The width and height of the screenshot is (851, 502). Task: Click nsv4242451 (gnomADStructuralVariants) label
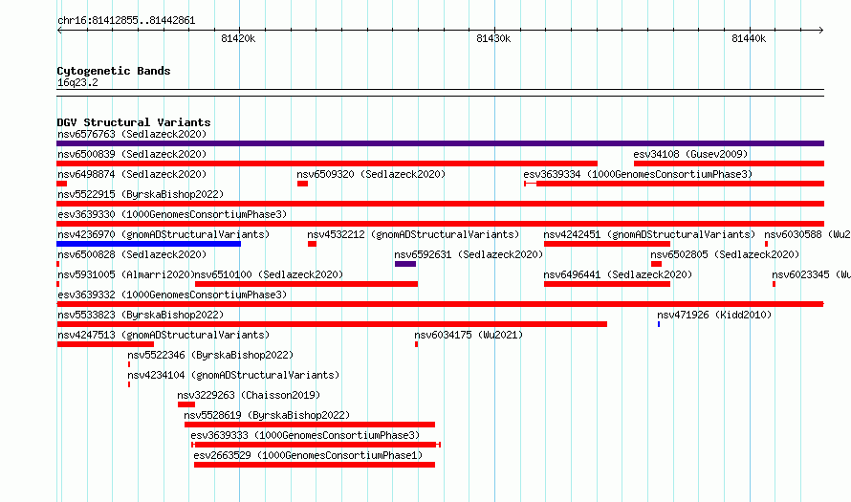pyautogui.click(x=649, y=234)
